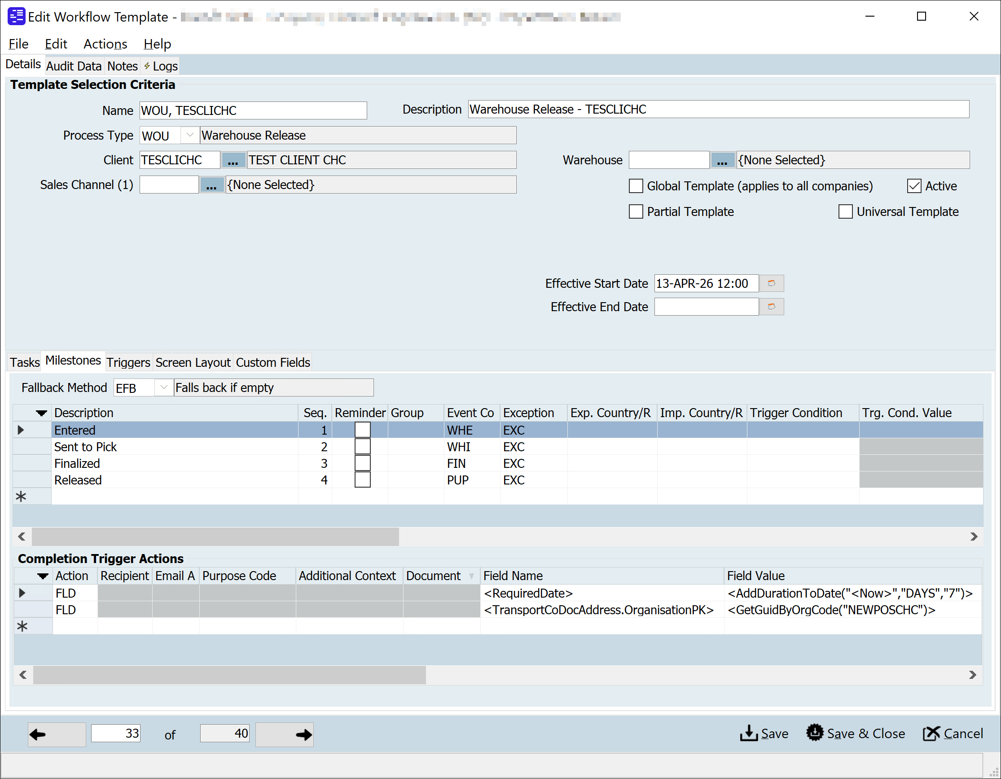Screen dimensions: 1001x779
Task: Open the Actions menu
Action: tap(105, 44)
